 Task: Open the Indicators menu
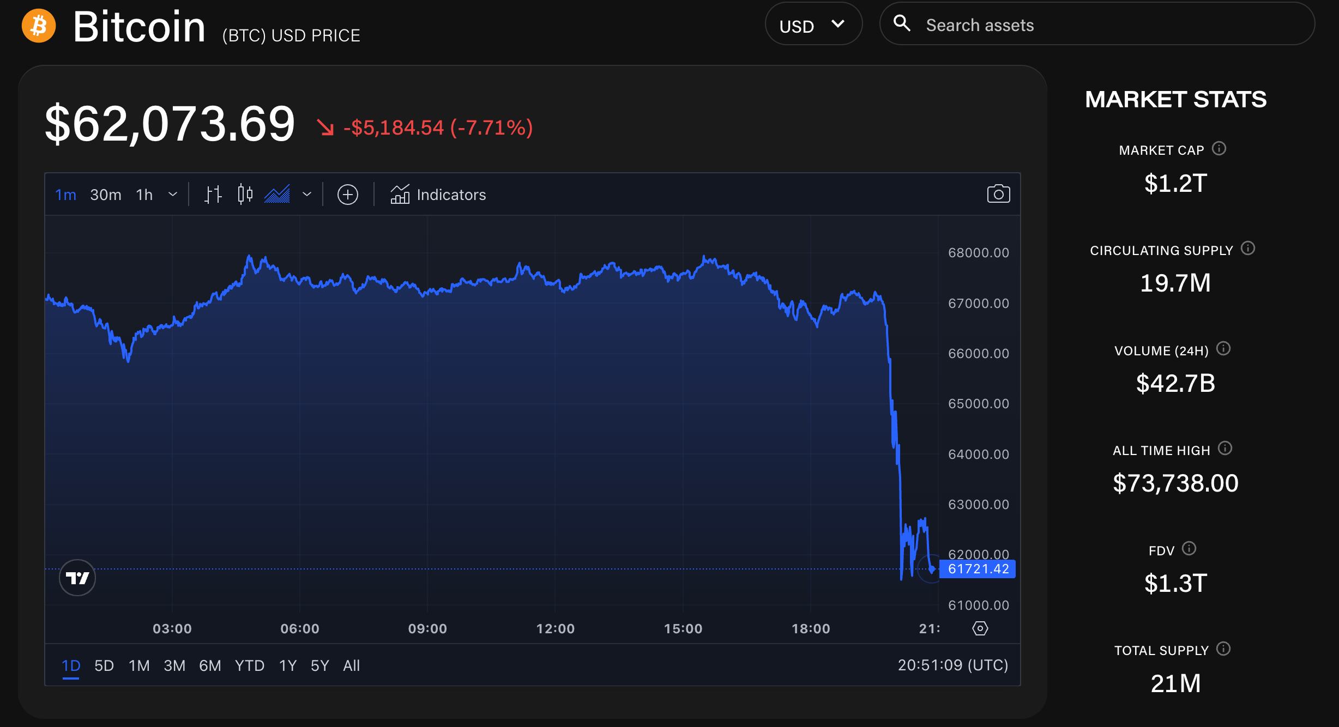pyautogui.click(x=438, y=195)
